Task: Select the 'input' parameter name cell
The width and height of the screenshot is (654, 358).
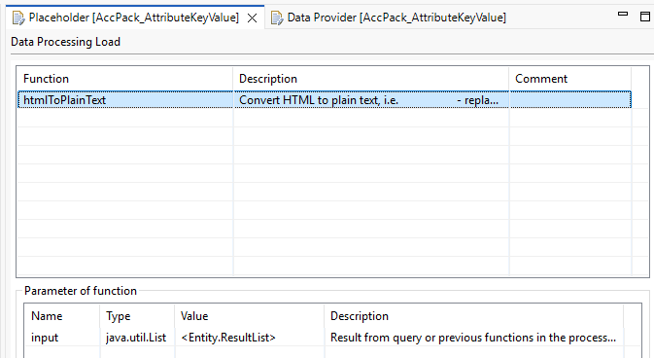Action: 62,338
